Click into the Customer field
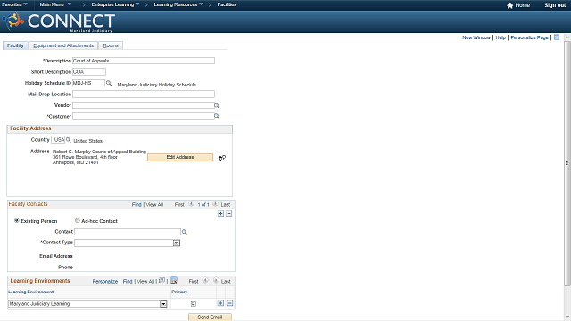This screenshot has width=571, height=321. pos(143,117)
